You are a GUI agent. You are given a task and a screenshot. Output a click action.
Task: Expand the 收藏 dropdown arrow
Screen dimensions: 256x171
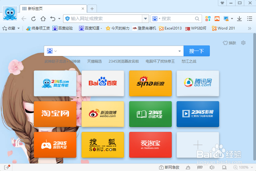point(18,28)
